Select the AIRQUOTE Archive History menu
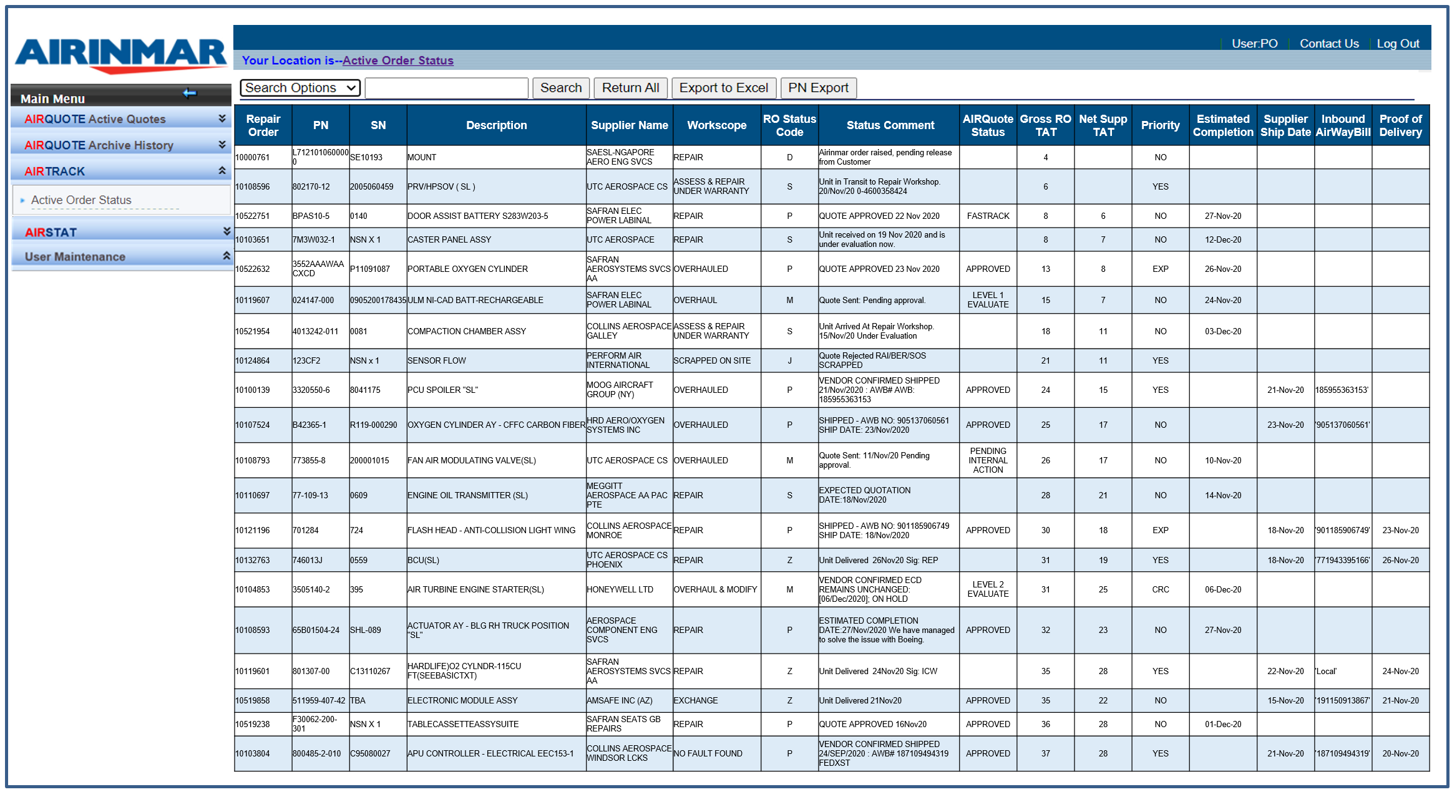1452x792 pixels. click(99, 145)
